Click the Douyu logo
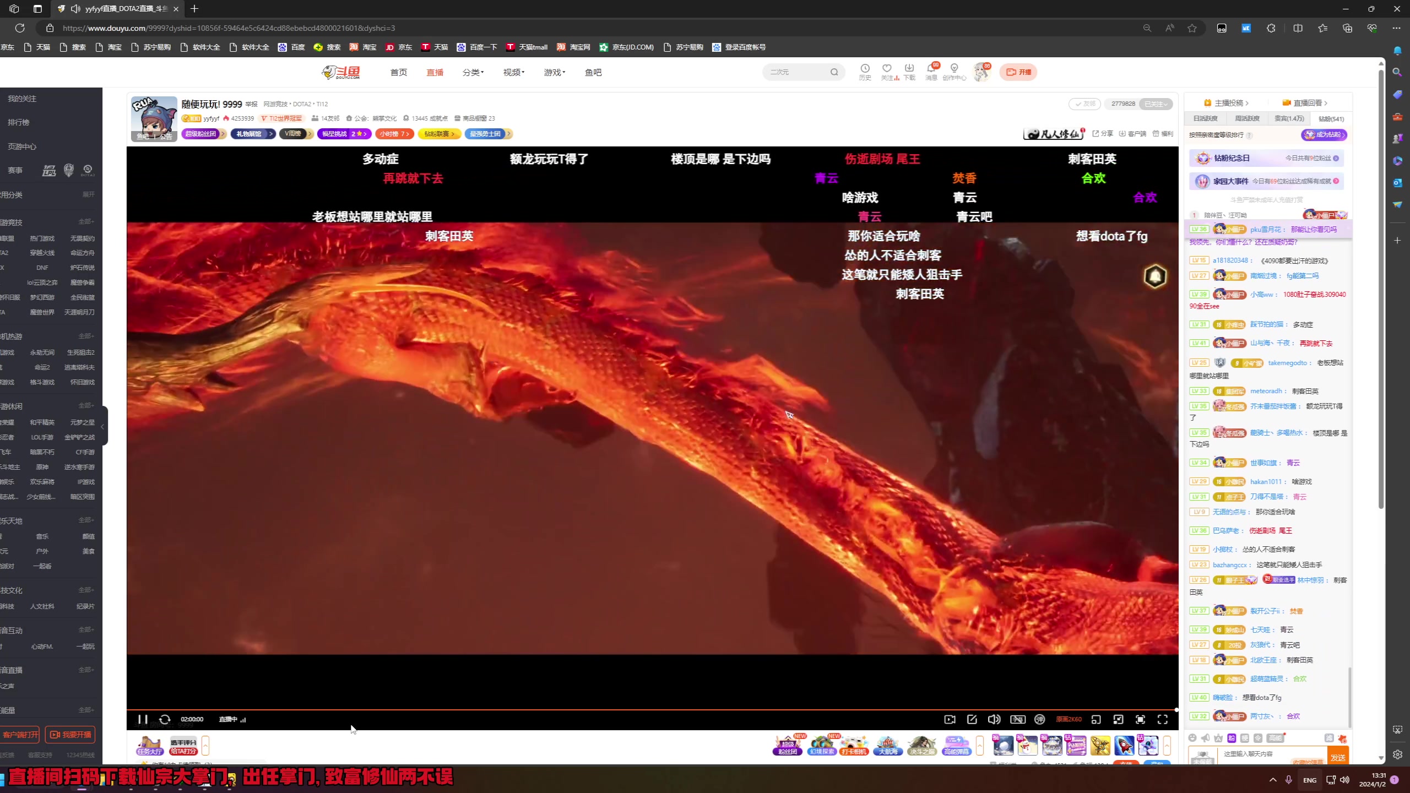1410x793 pixels. click(341, 72)
